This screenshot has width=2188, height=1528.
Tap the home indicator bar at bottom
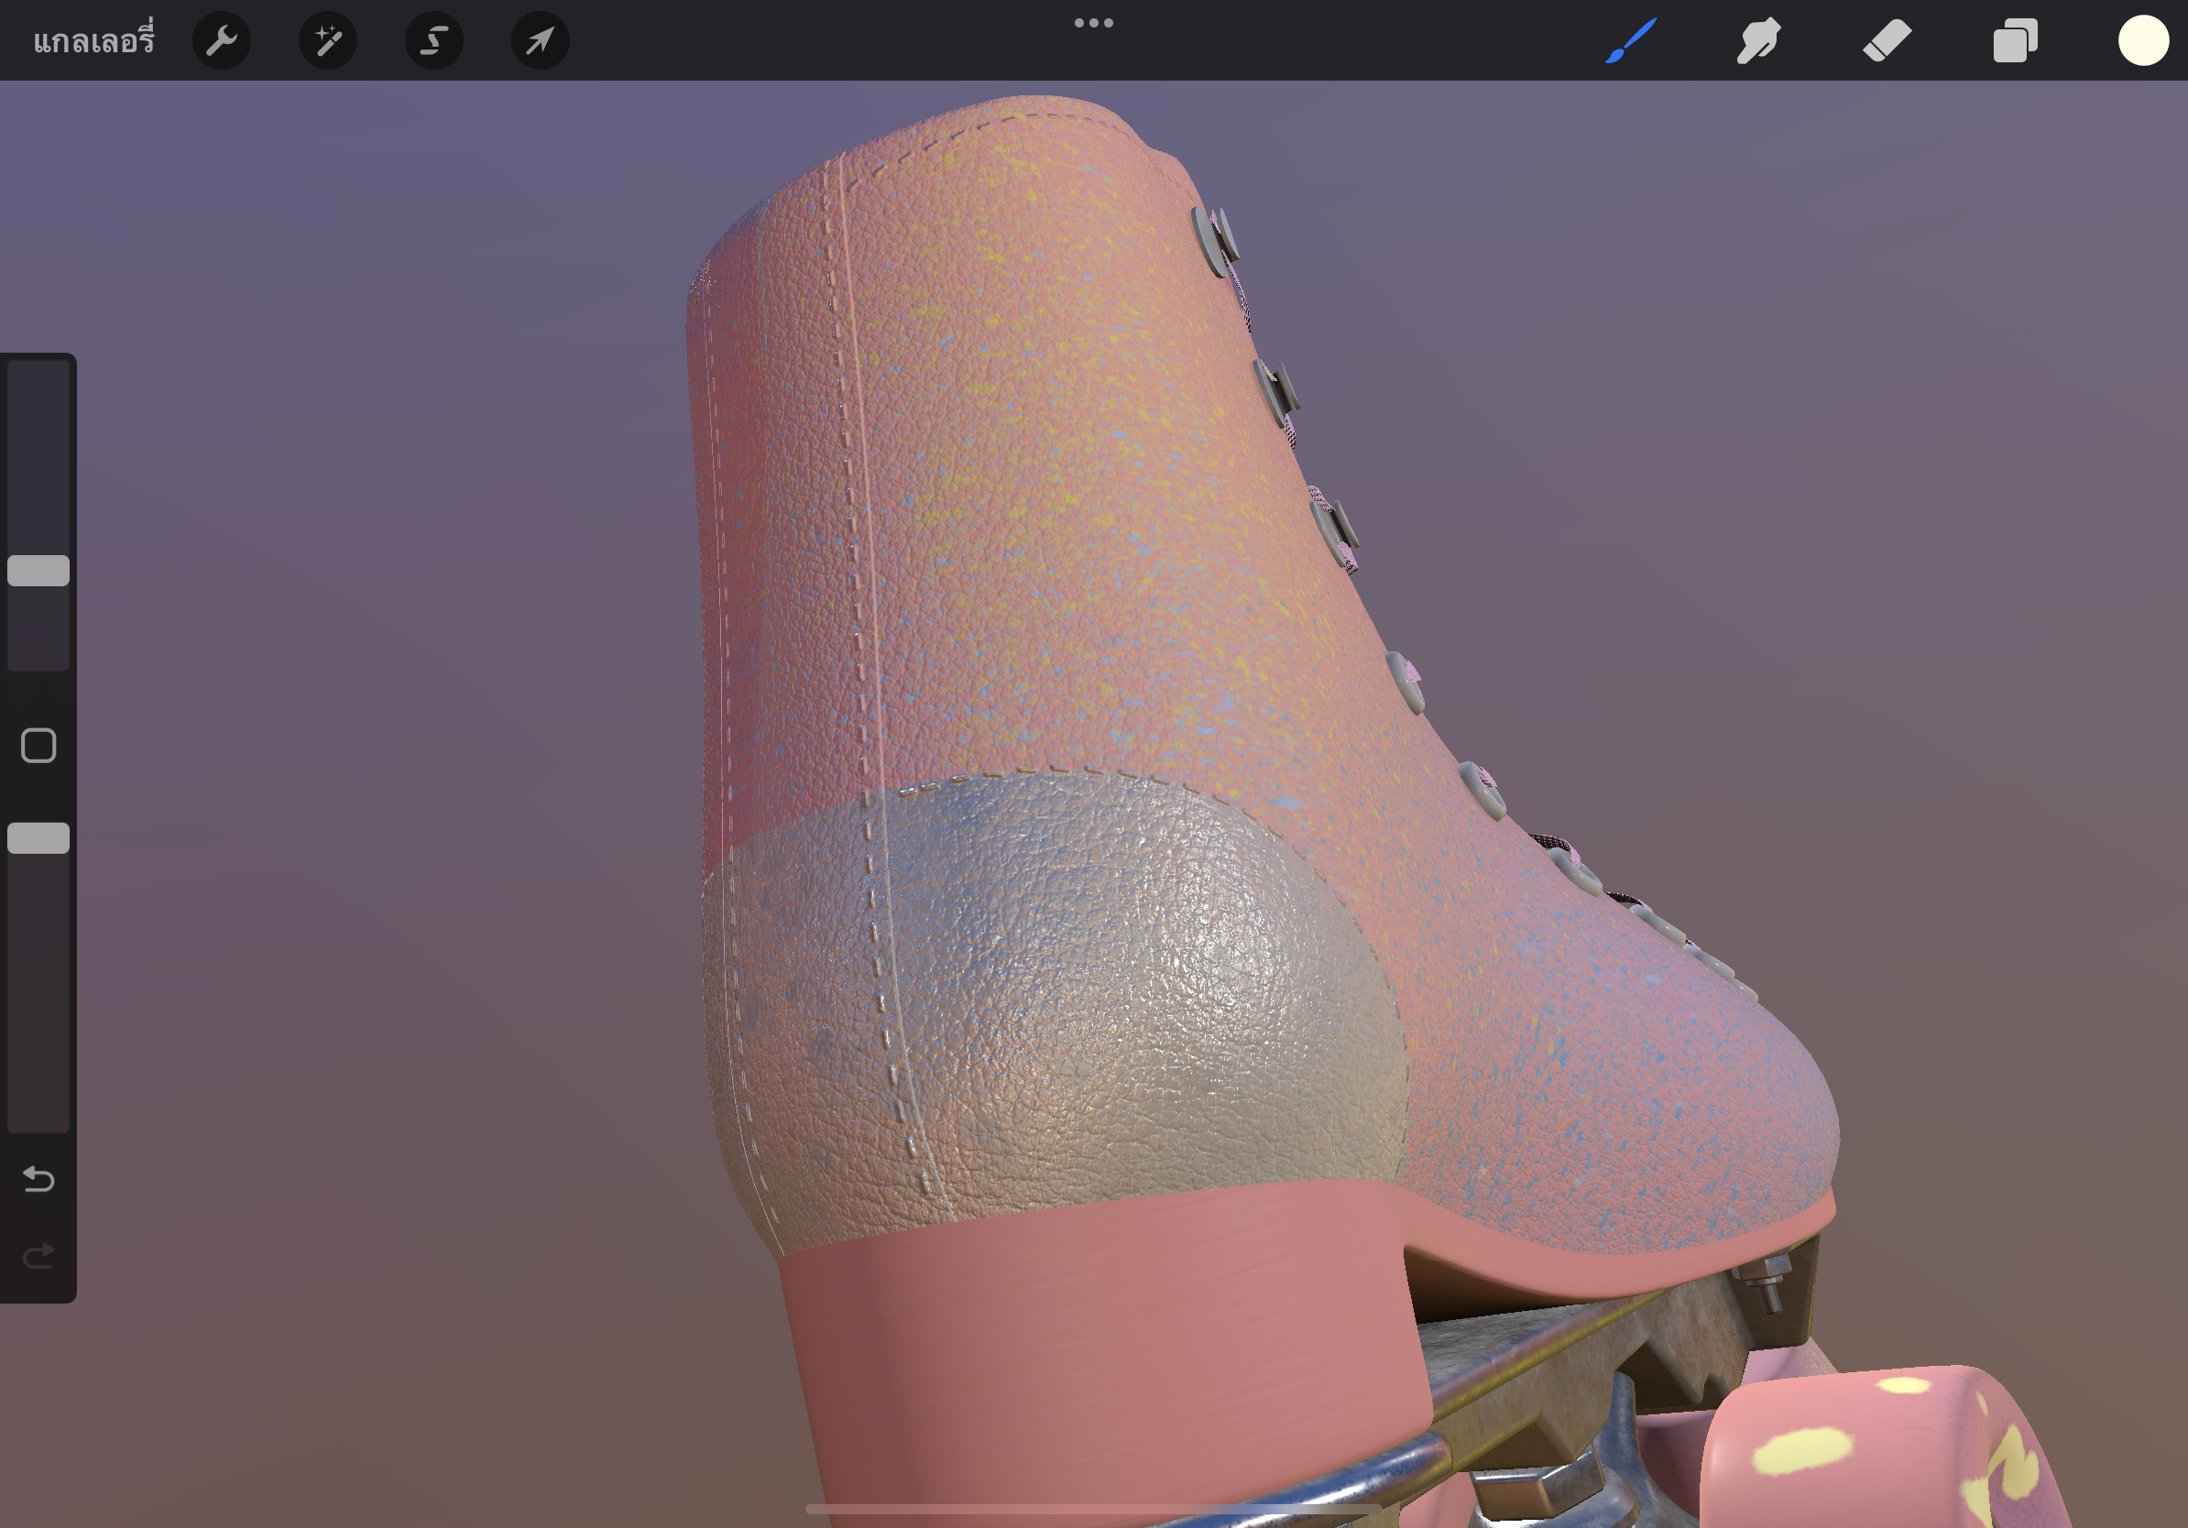coord(1093,1509)
